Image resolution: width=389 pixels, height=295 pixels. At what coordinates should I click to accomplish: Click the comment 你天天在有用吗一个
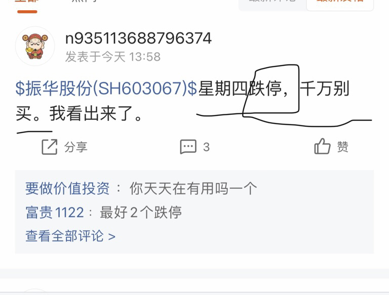[x=193, y=188]
